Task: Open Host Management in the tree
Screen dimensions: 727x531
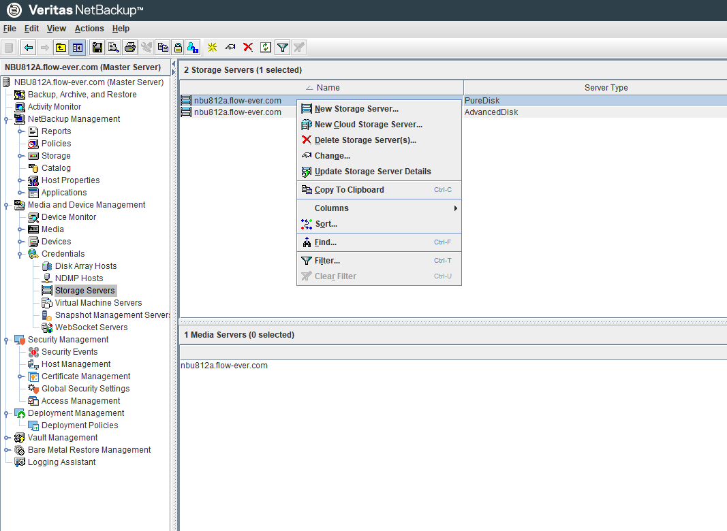Action: click(x=76, y=365)
